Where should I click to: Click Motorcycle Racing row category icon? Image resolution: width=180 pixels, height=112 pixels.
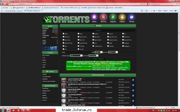64,91
